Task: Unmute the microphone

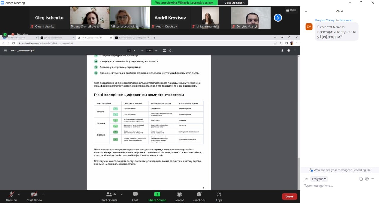Action: 11,196
